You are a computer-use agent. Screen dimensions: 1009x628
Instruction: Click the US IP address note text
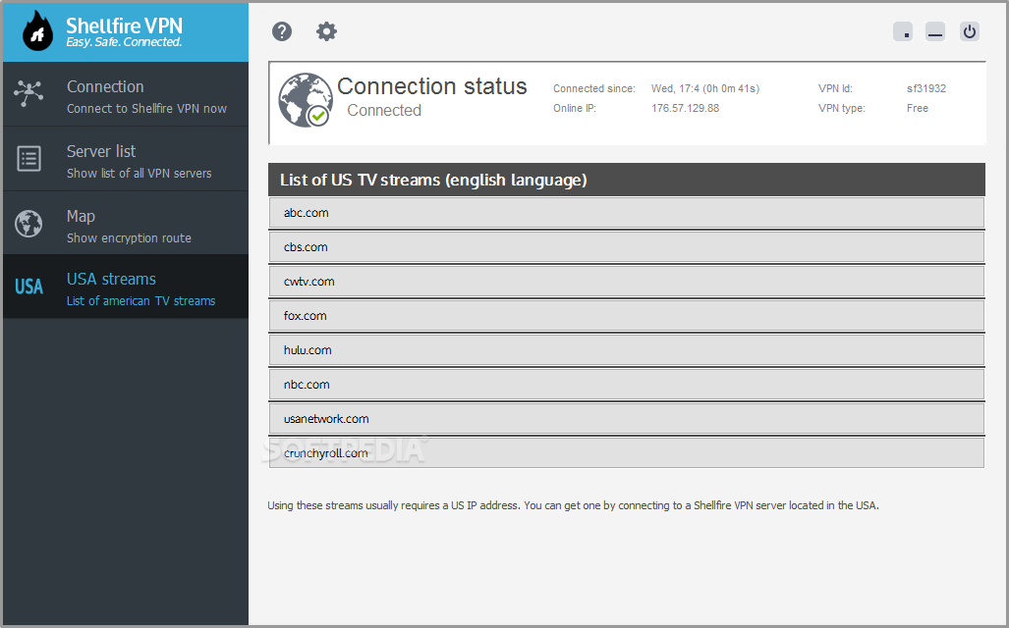[573, 505]
